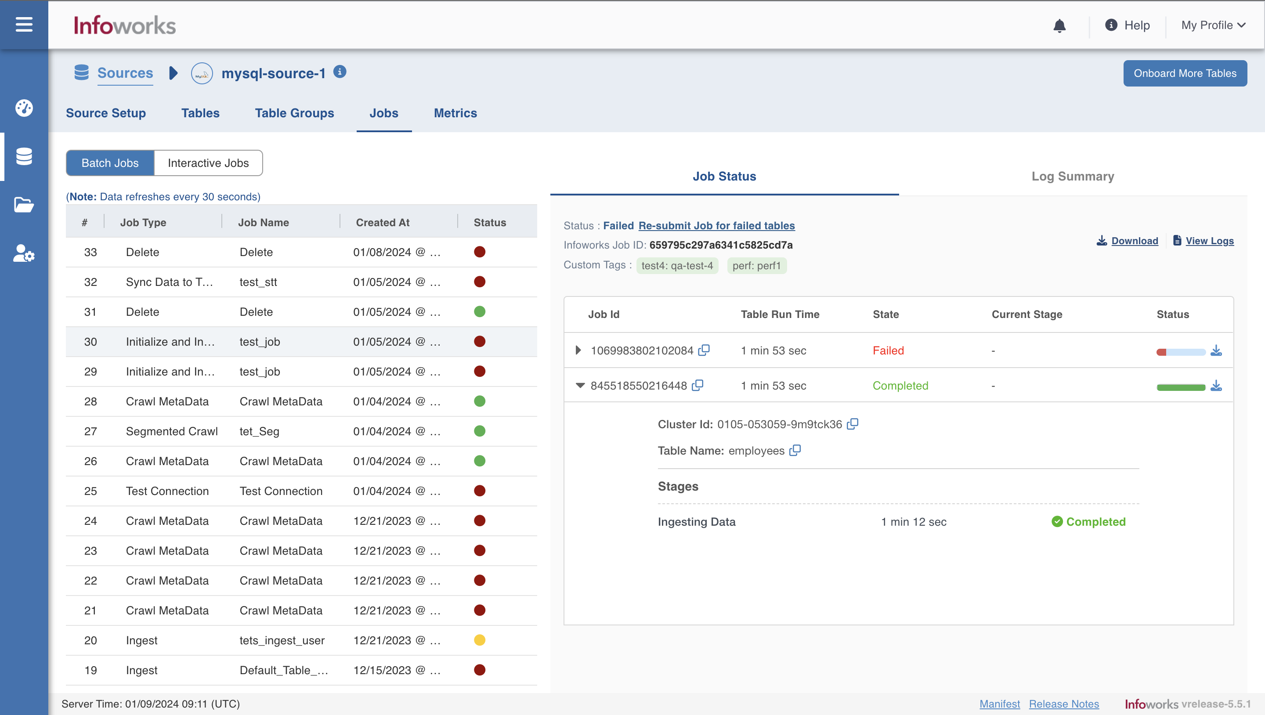Open the notifications bell
This screenshot has height=715, width=1265.
pos(1059,25)
